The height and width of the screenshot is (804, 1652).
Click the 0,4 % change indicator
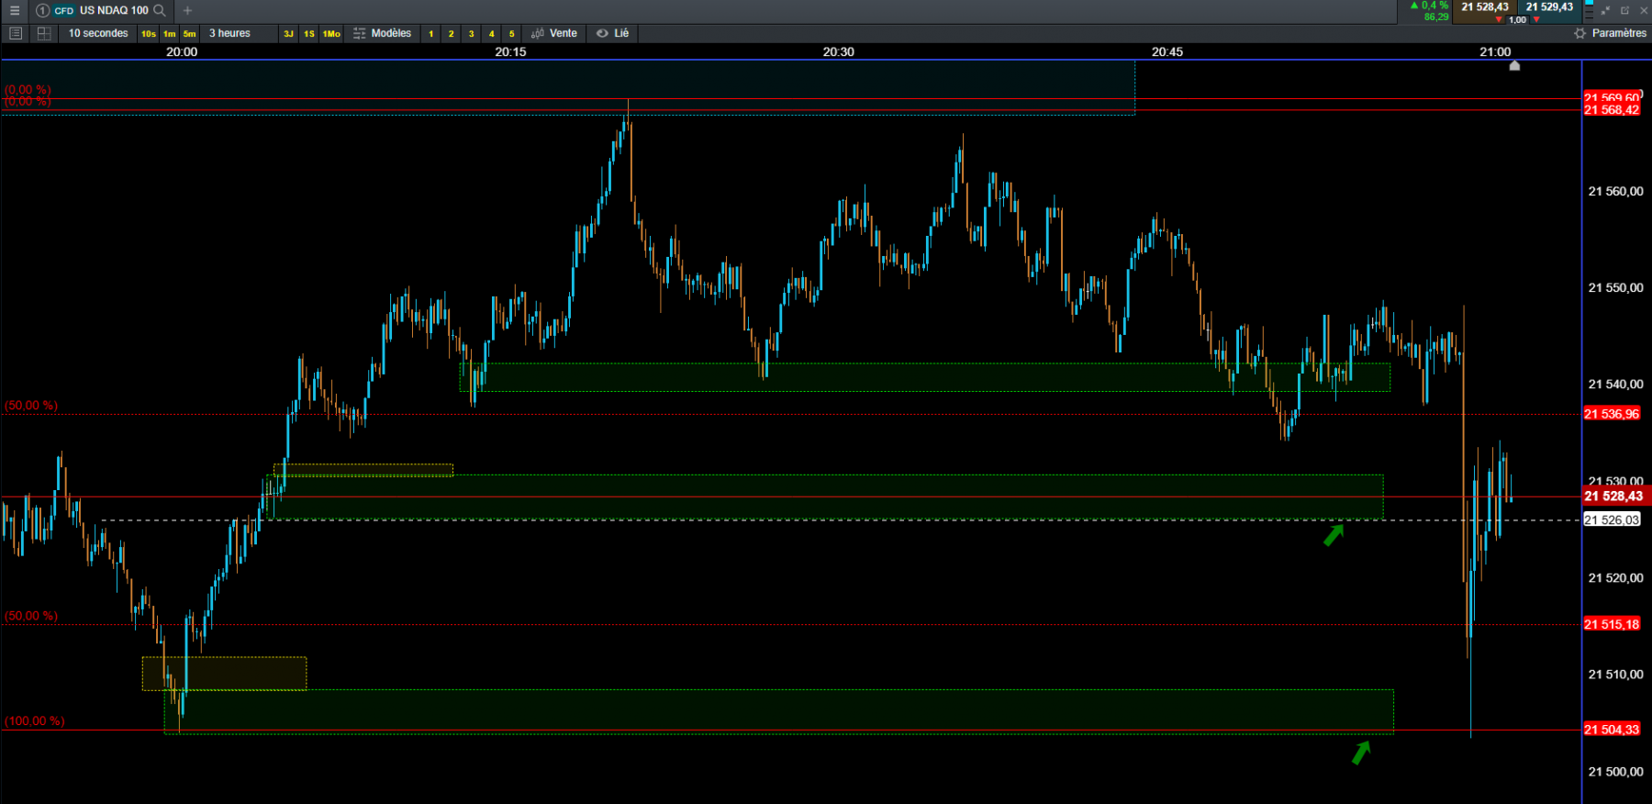(x=1430, y=6)
